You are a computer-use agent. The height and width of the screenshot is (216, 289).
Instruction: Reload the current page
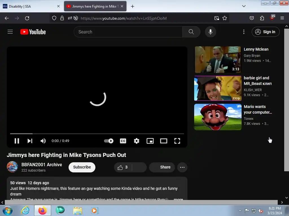pyautogui.click(x=27, y=18)
